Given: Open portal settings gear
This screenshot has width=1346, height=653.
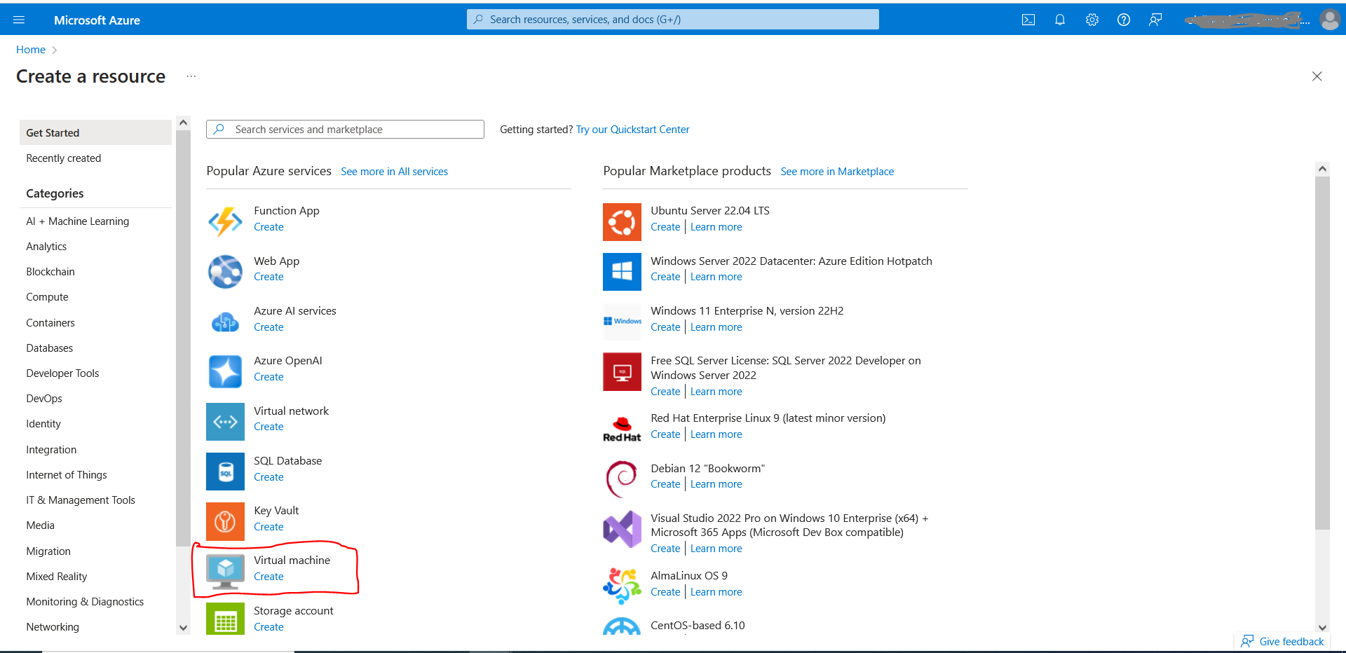Looking at the screenshot, I should [x=1092, y=20].
